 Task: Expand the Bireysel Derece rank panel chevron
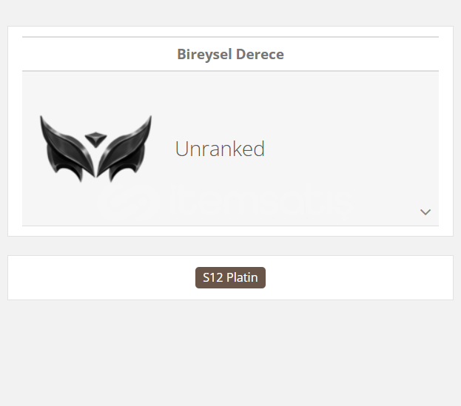(425, 212)
